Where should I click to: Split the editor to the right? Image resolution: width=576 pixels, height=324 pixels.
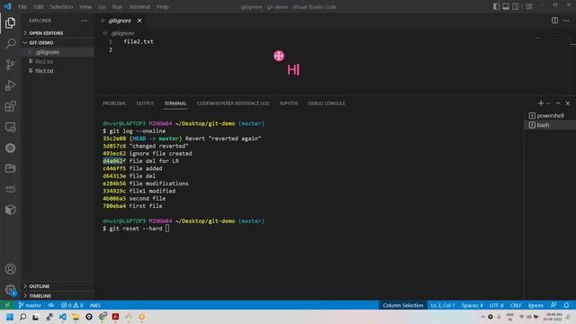(x=554, y=21)
